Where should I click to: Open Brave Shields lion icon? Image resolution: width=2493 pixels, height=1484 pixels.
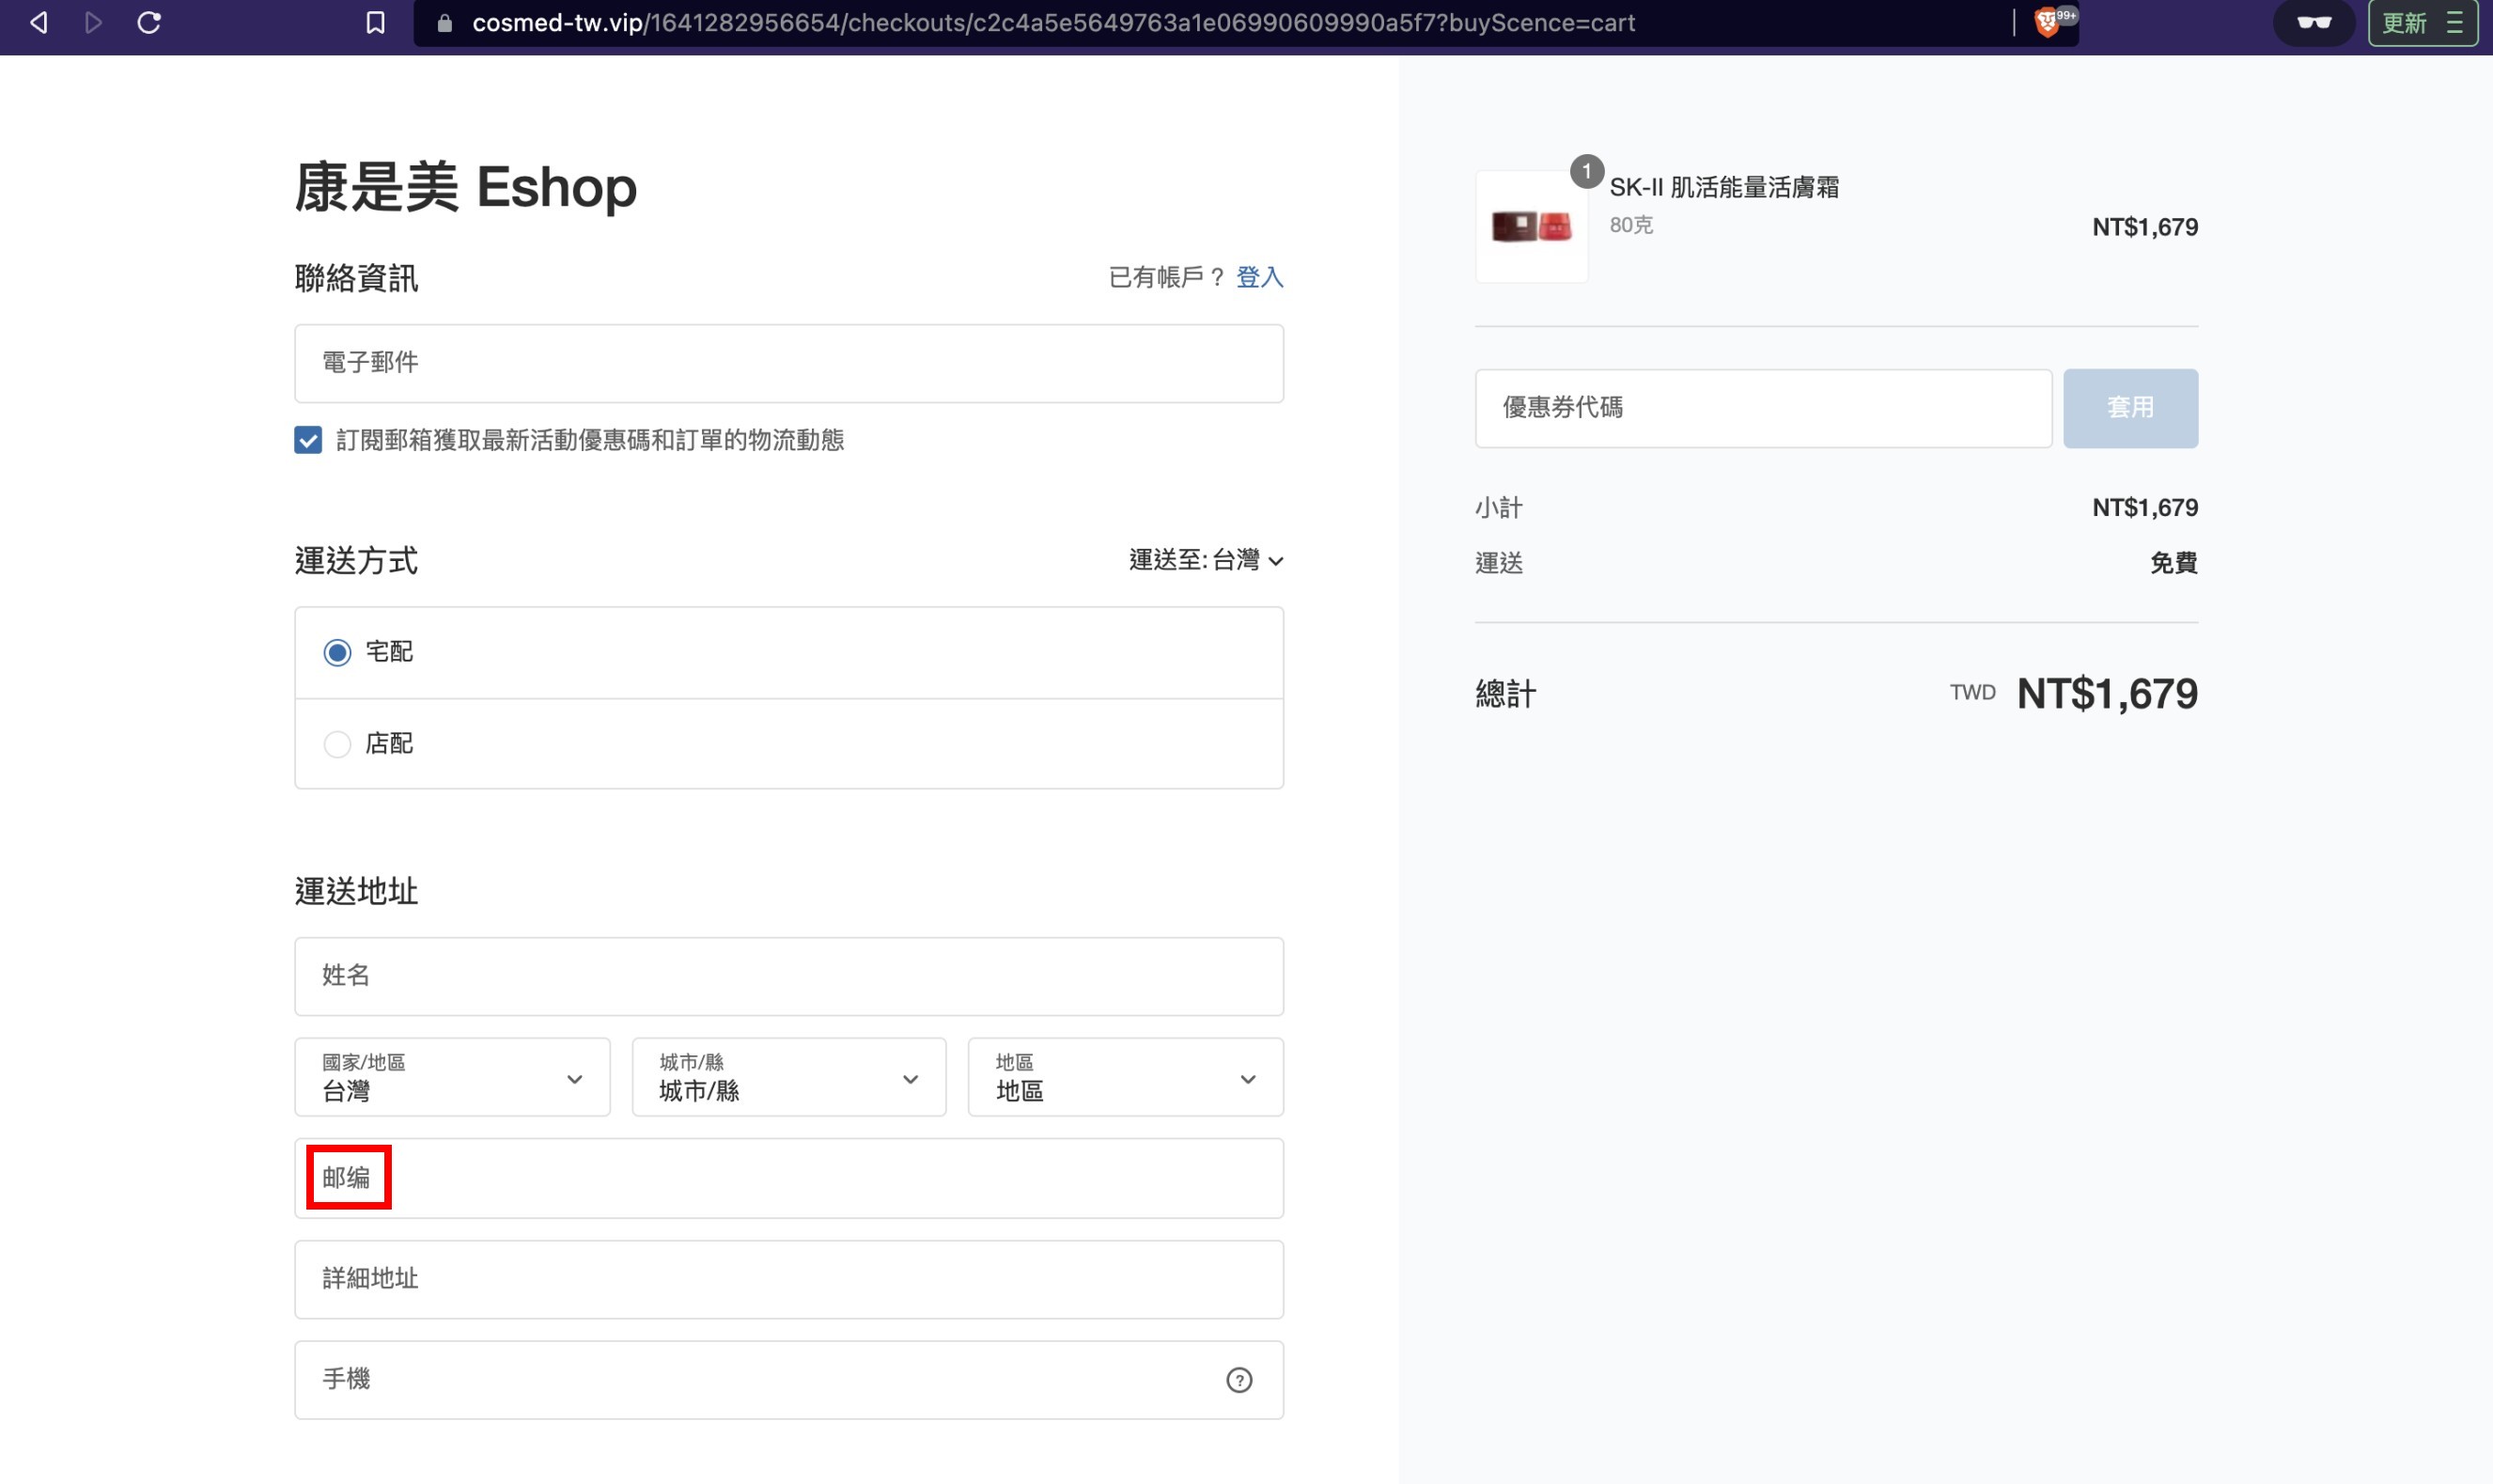coord(2048,22)
